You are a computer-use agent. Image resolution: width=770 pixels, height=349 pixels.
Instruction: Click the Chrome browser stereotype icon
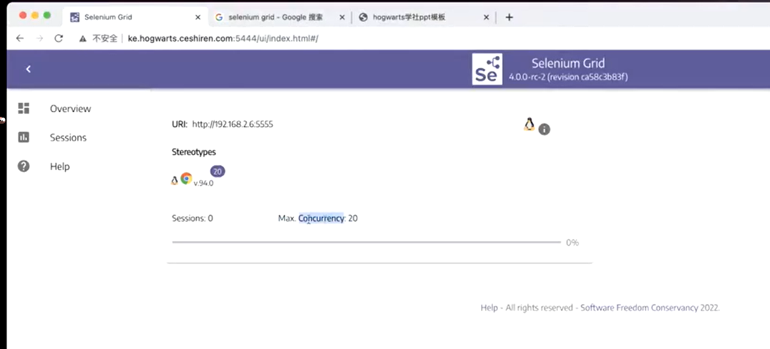pos(186,178)
